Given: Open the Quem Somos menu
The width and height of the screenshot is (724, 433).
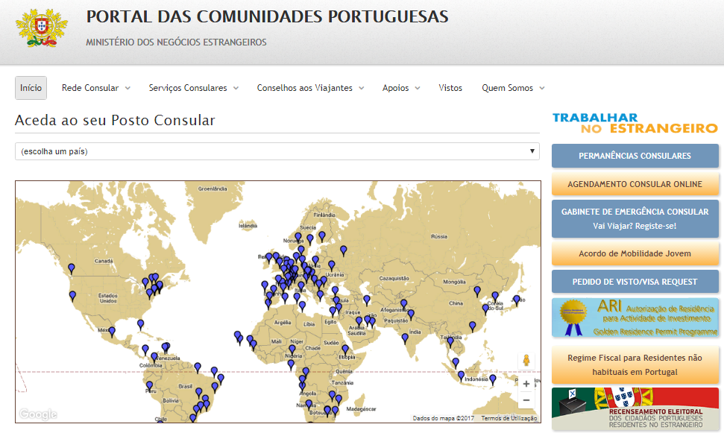Looking at the screenshot, I should 513,88.
